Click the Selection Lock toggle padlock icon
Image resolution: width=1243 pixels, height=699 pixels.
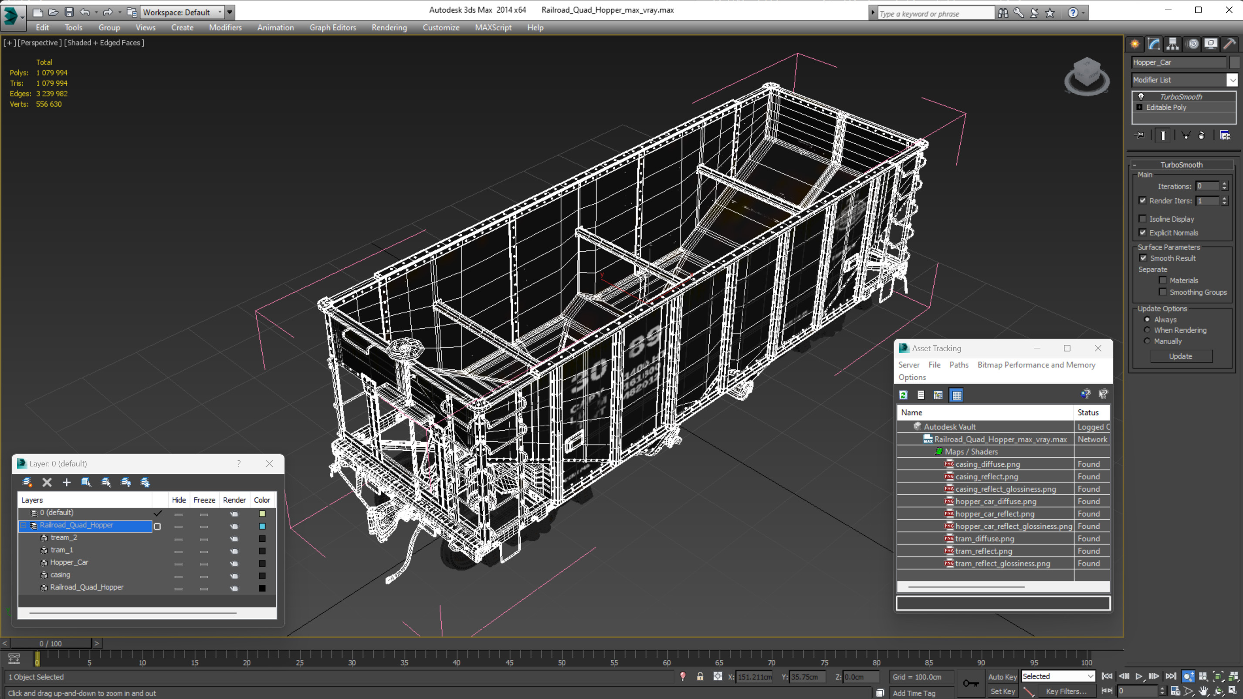pyautogui.click(x=700, y=676)
